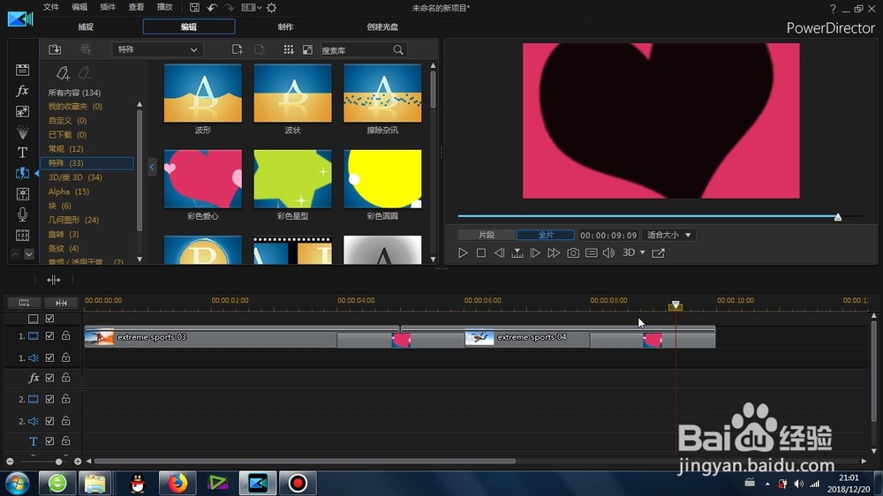Click the timeline zoom in plus

pyautogui.click(x=78, y=461)
